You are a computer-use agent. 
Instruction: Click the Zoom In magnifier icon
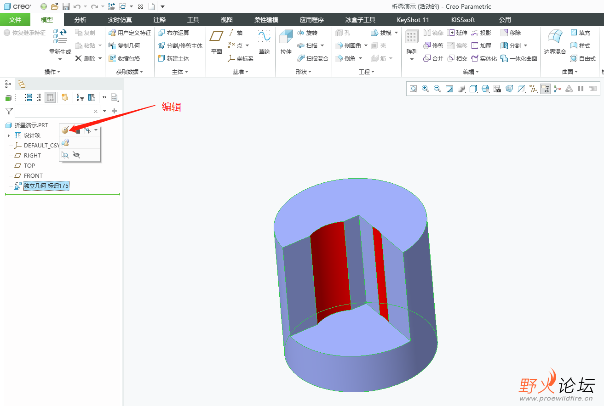[x=426, y=89]
